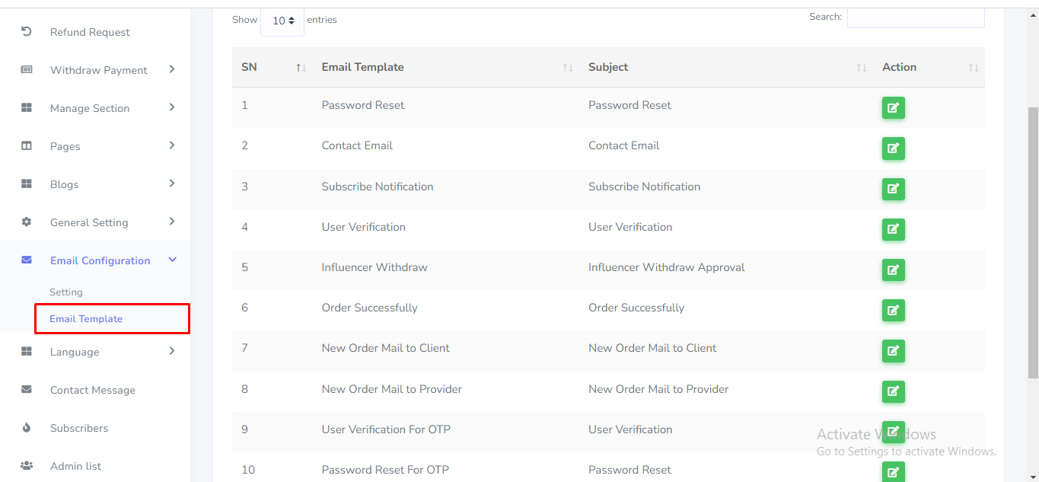Image resolution: width=1039 pixels, height=482 pixels.
Task: Expand the Language sidebar menu
Action: [x=172, y=352]
